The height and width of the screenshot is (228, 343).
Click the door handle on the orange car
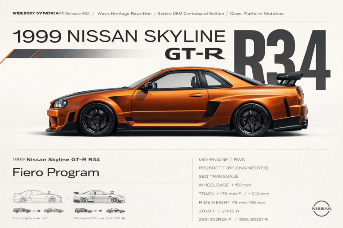pos(196,95)
